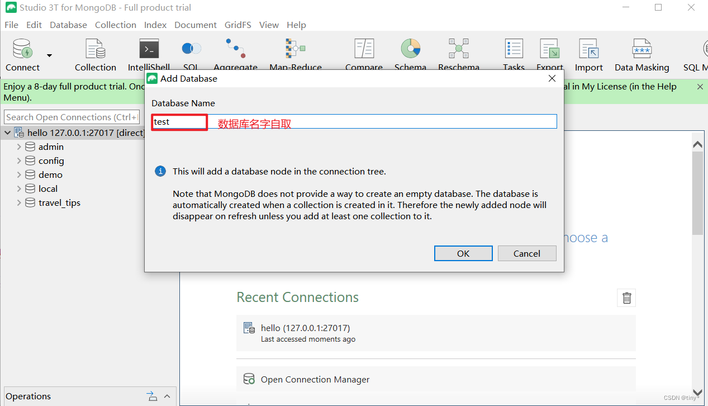Expand the demo database node
This screenshot has height=406, width=708.
click(x=19, y=174)
